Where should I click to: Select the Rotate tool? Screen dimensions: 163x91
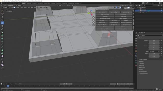click(2, 20)
